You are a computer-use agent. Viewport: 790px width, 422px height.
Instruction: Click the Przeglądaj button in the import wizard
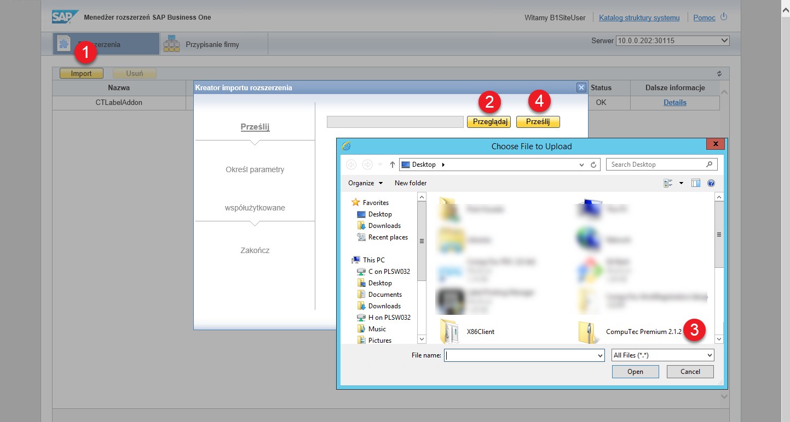pyautogui.click(x=488, y=121)
